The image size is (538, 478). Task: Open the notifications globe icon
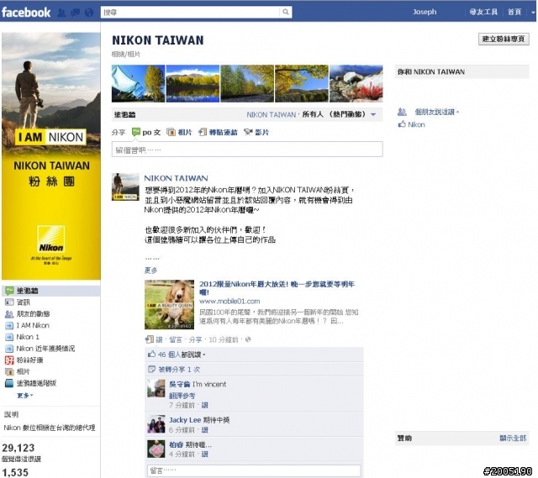(x=89, y=13)
